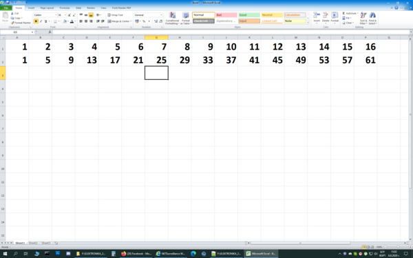Switch to Sheet2 worksheet tab

click(x=33, y=243)
